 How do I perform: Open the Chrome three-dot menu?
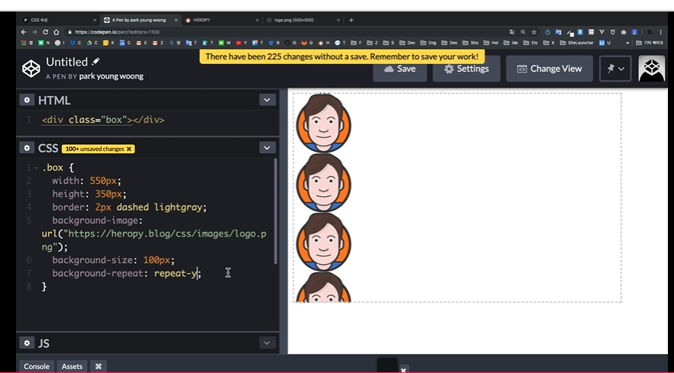click(x=661, y=32)
